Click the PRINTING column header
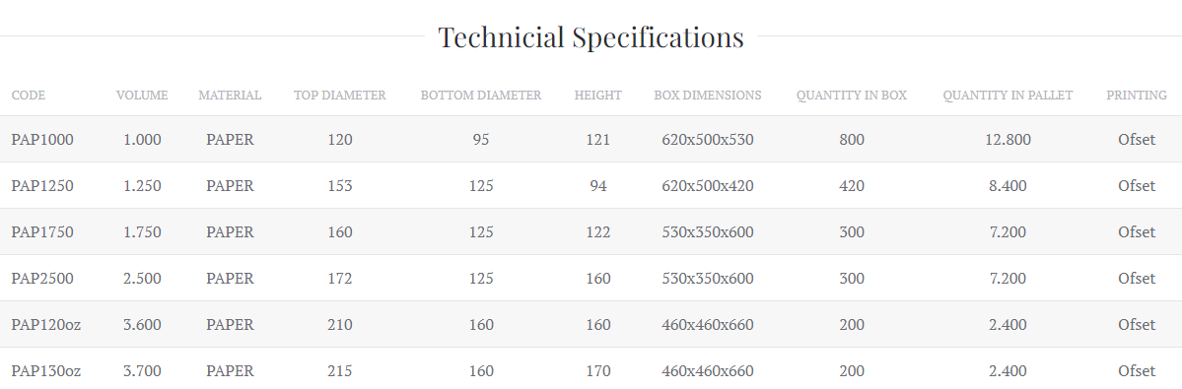Image resolution: width=1182 pixels, height=389 pixels. click(x=1137, y=96)
